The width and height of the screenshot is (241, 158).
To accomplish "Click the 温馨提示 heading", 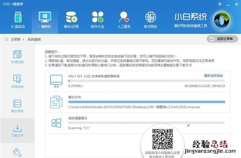I will tap(52, 52).
